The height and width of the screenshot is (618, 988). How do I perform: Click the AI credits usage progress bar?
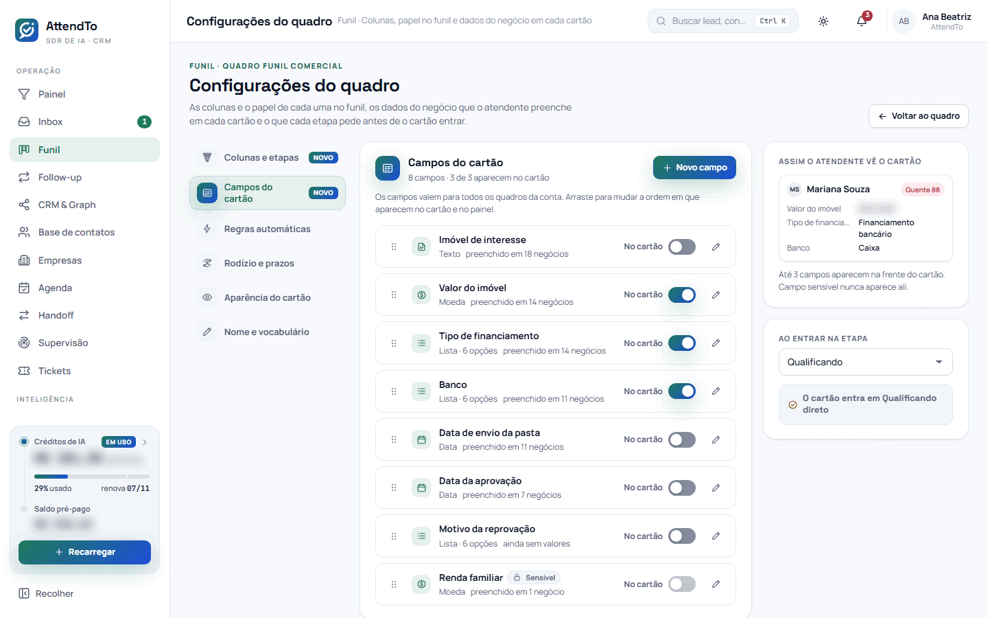[92, 477]
